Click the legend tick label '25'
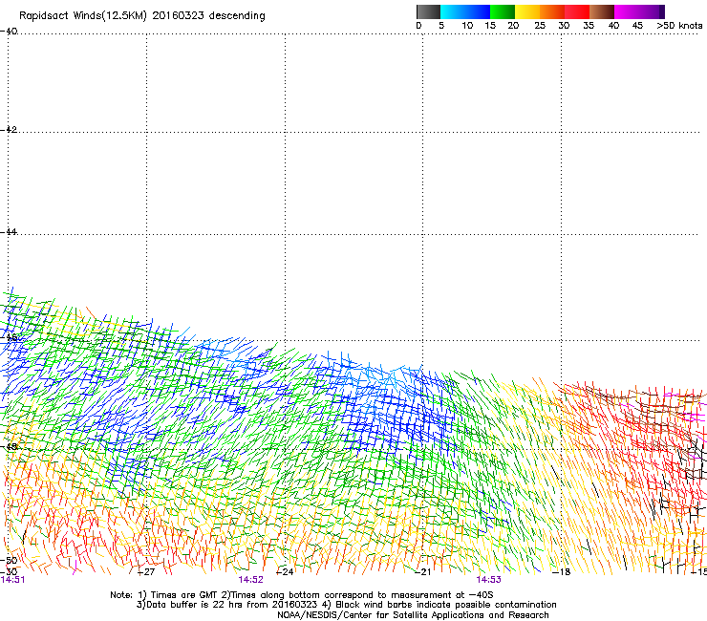707x621 pixels. 539,26
